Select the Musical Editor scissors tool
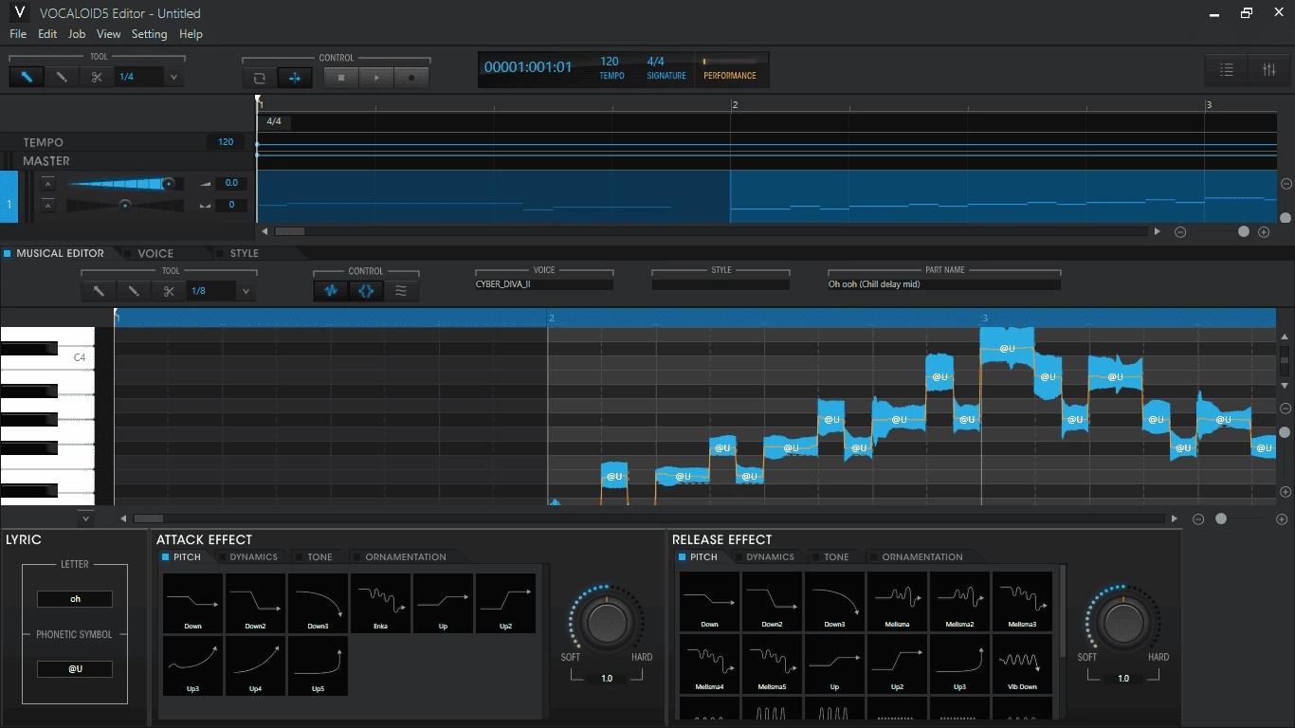The height and width of the screenshot is (728, 1295). click(x=169, y=291)
